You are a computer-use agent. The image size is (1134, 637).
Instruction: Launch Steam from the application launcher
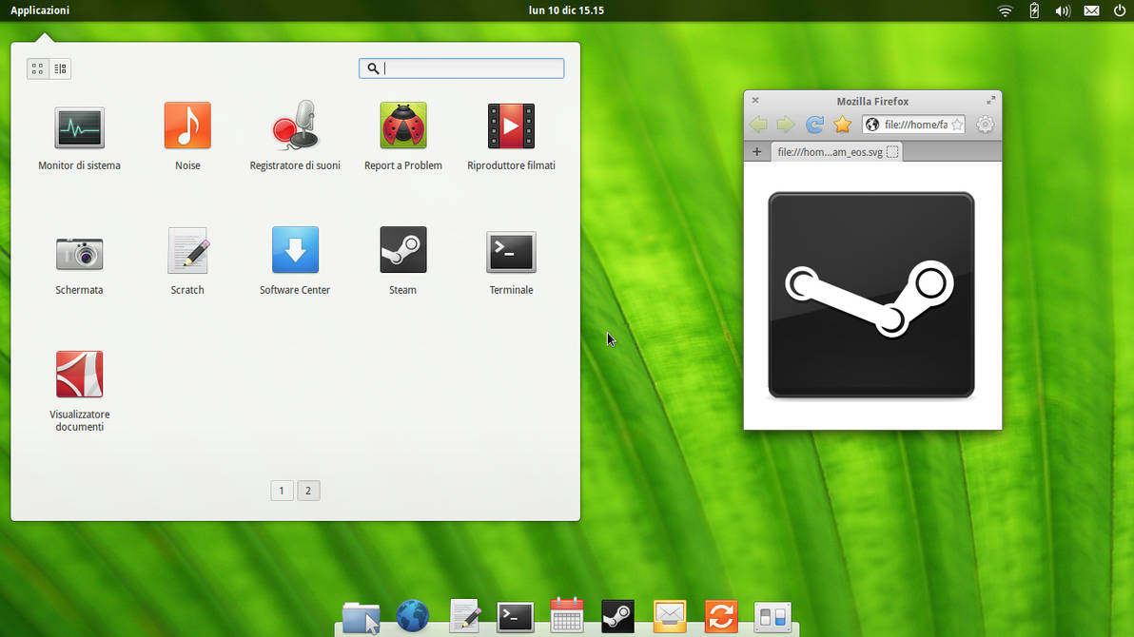(402, 251)
